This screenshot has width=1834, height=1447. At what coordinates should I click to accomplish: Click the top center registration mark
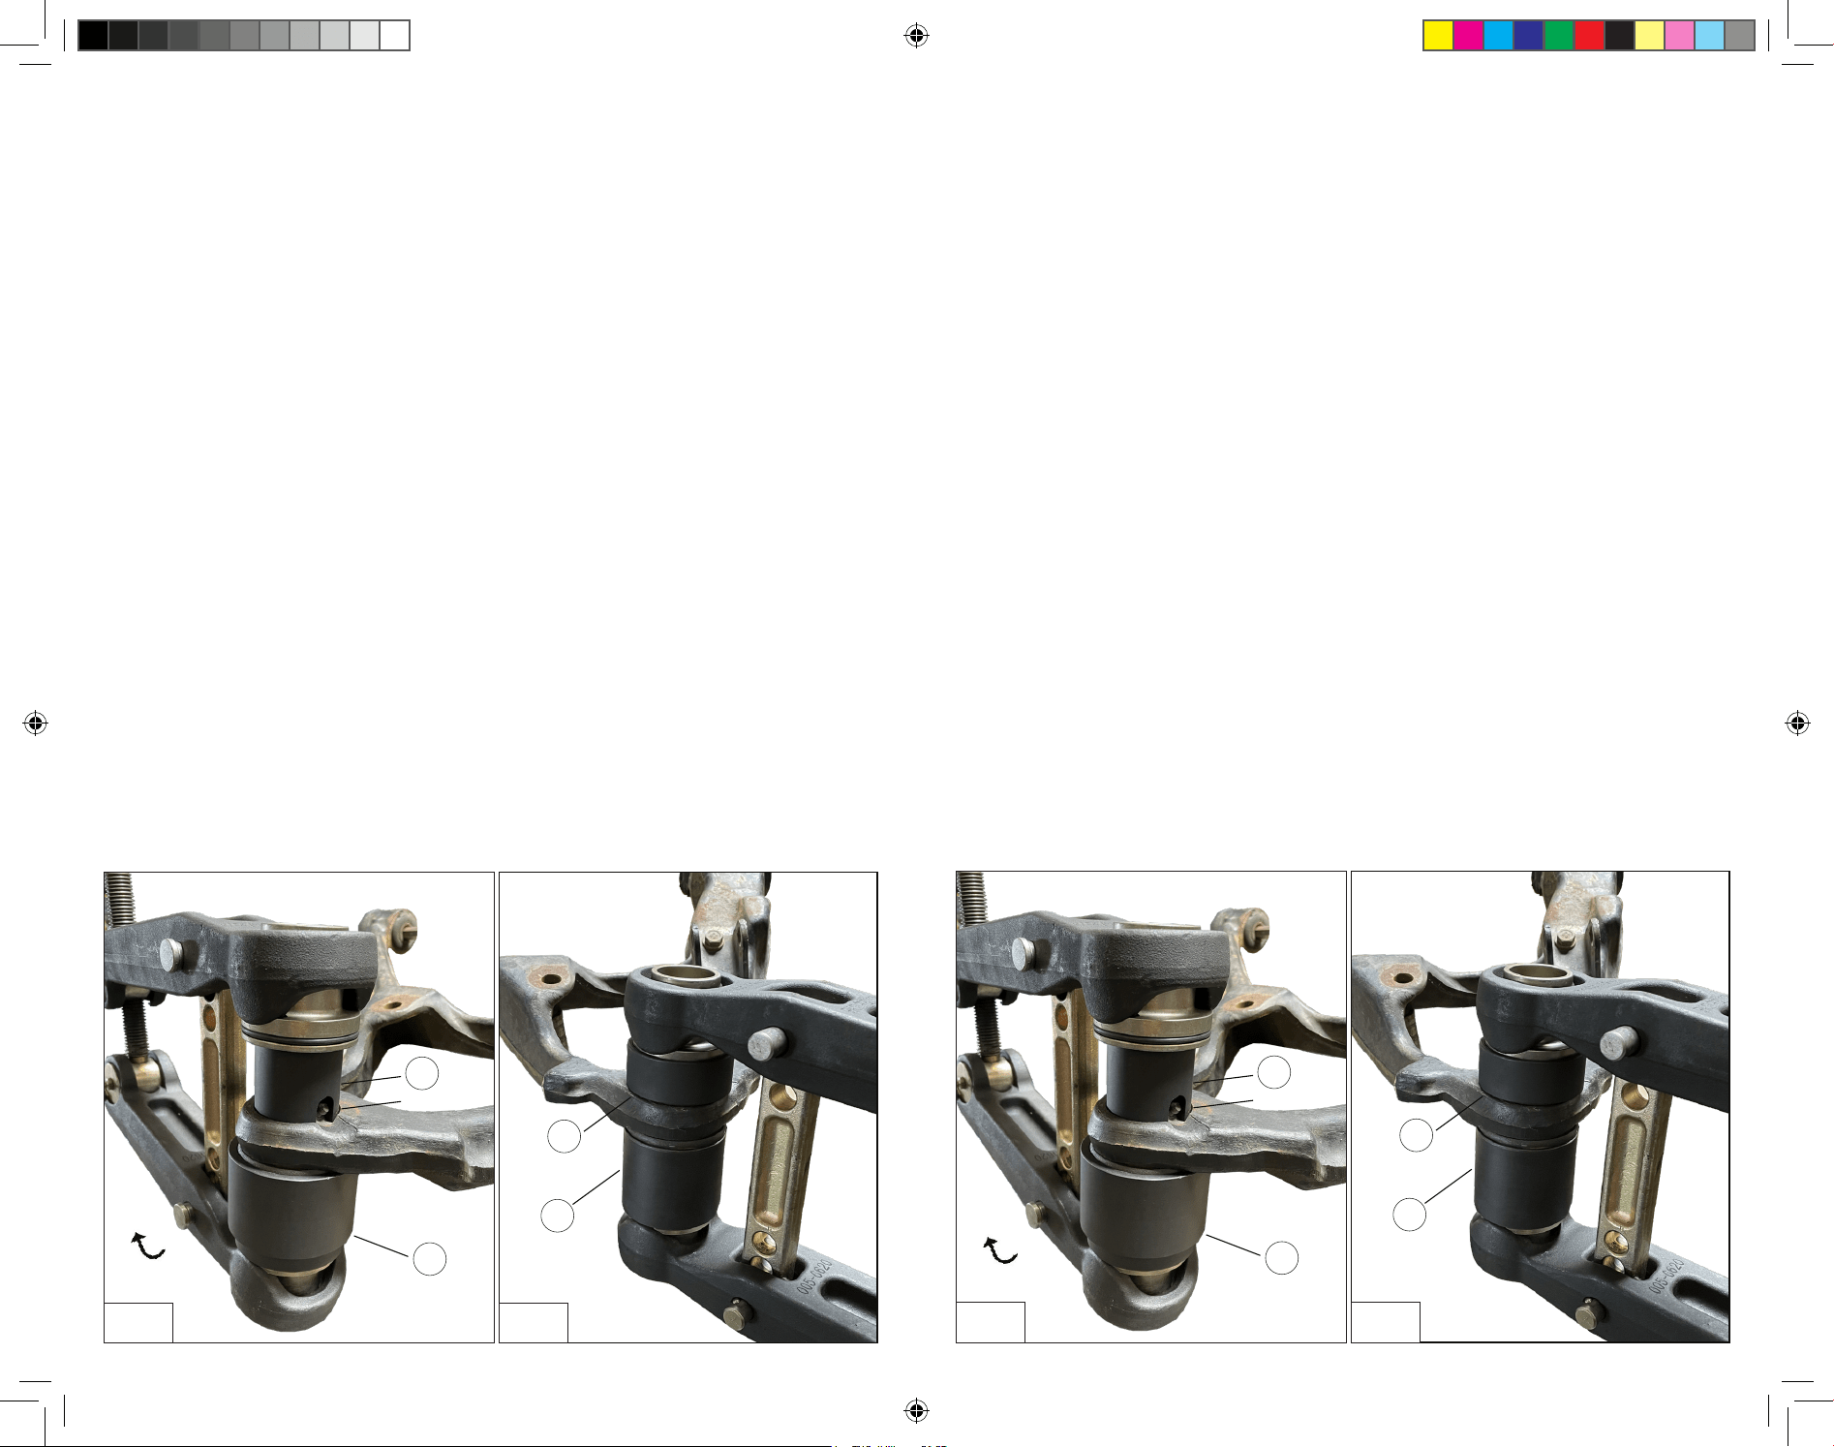[916, 36]
